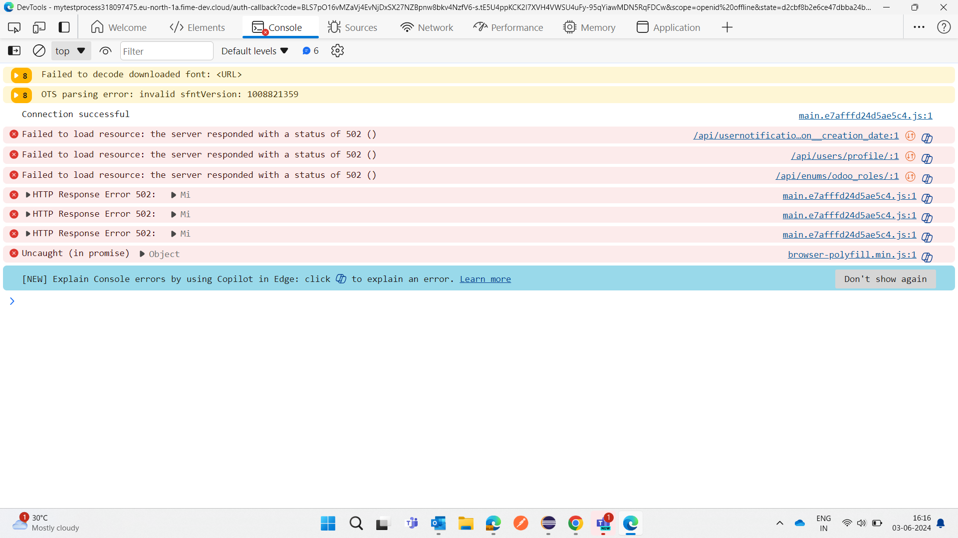The width and height of the screenshot is (958, 538).
Task: Open Console settings gear icon
Action: tap(337, 51)
